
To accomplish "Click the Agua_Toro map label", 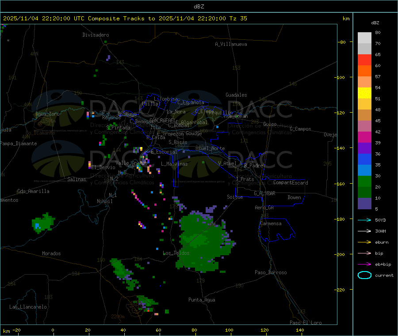I will point(47,114).
